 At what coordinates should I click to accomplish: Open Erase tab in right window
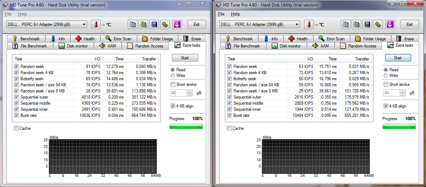pos(405,39)
